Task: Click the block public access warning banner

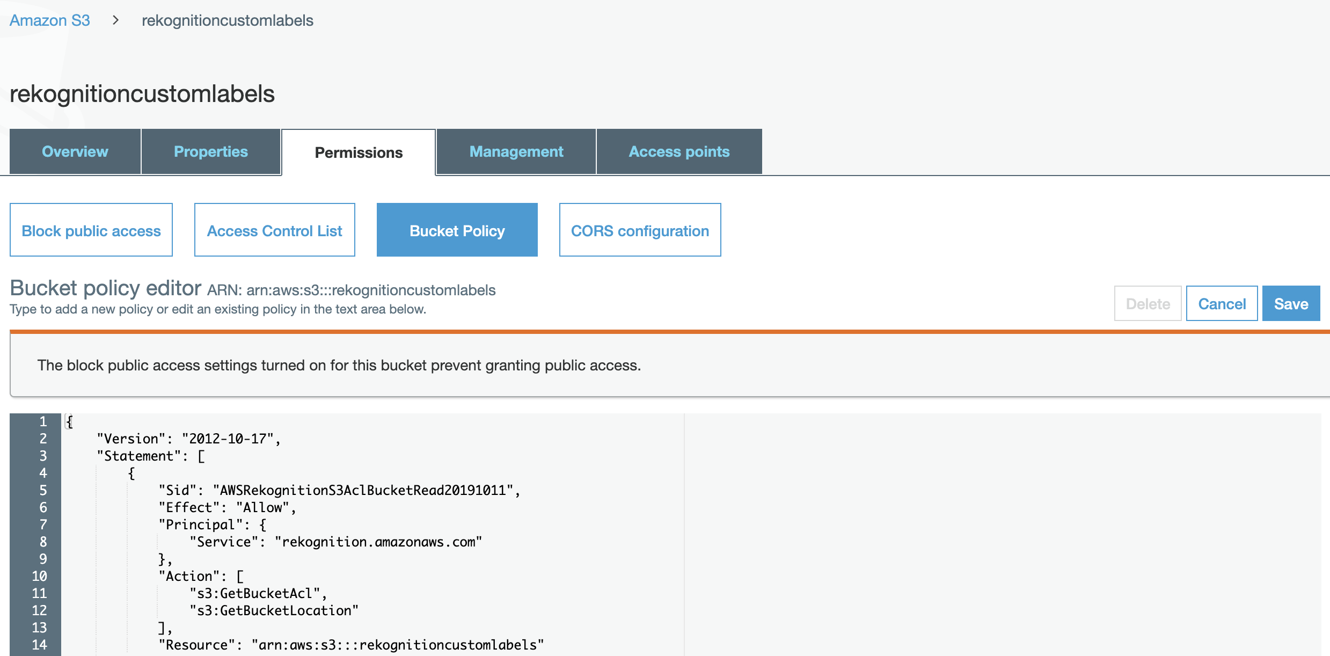Action: tap(339, 366)
